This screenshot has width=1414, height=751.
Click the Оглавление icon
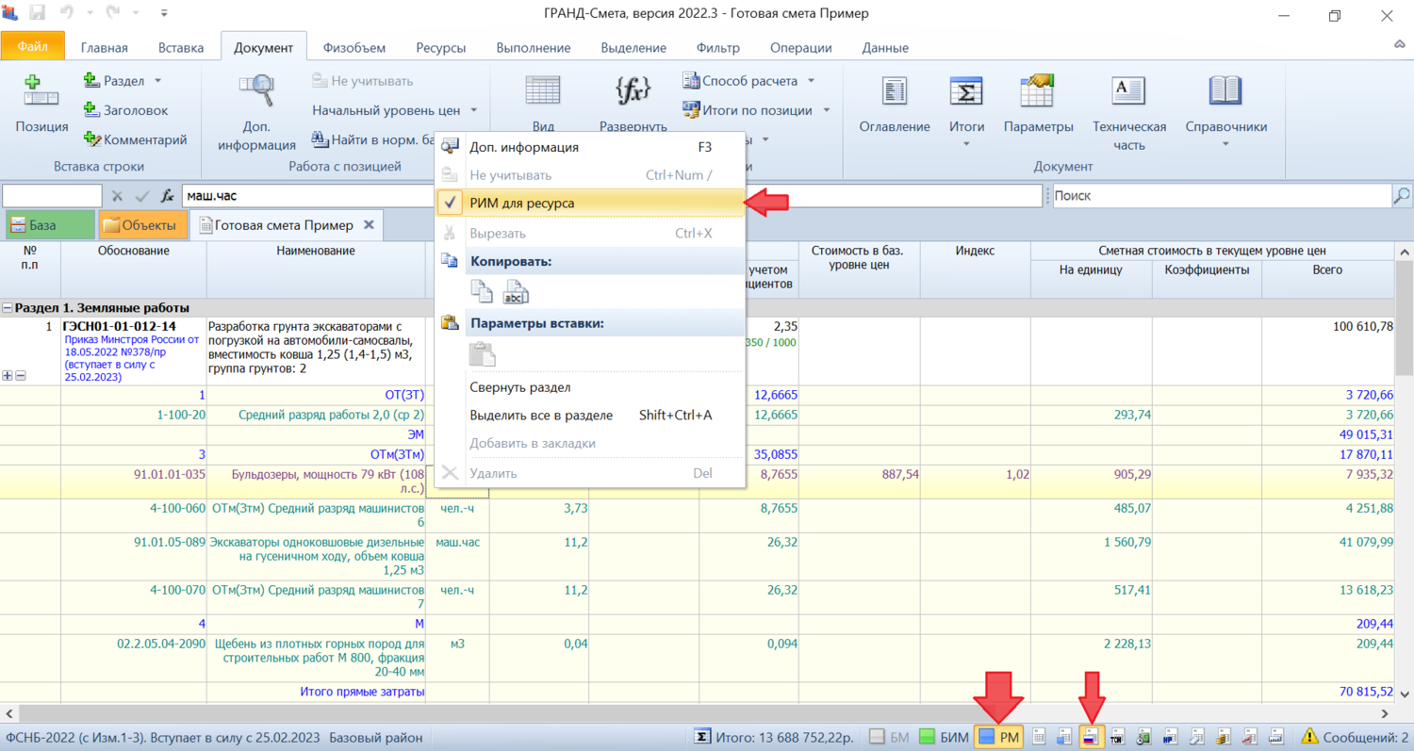point(894,91)
